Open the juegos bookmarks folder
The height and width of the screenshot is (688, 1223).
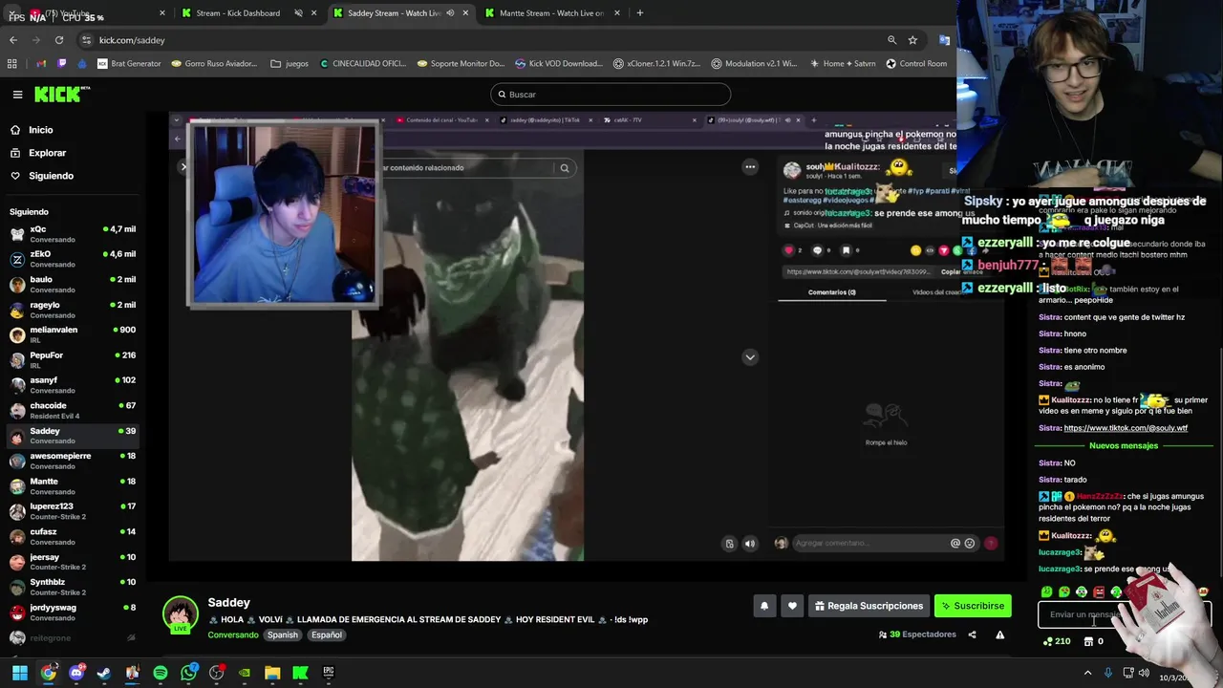(290, 64)
